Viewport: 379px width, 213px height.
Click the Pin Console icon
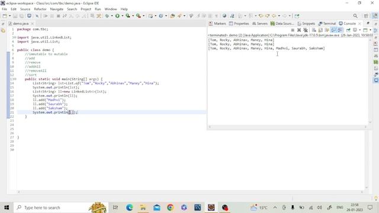click(x=348, y=30)
